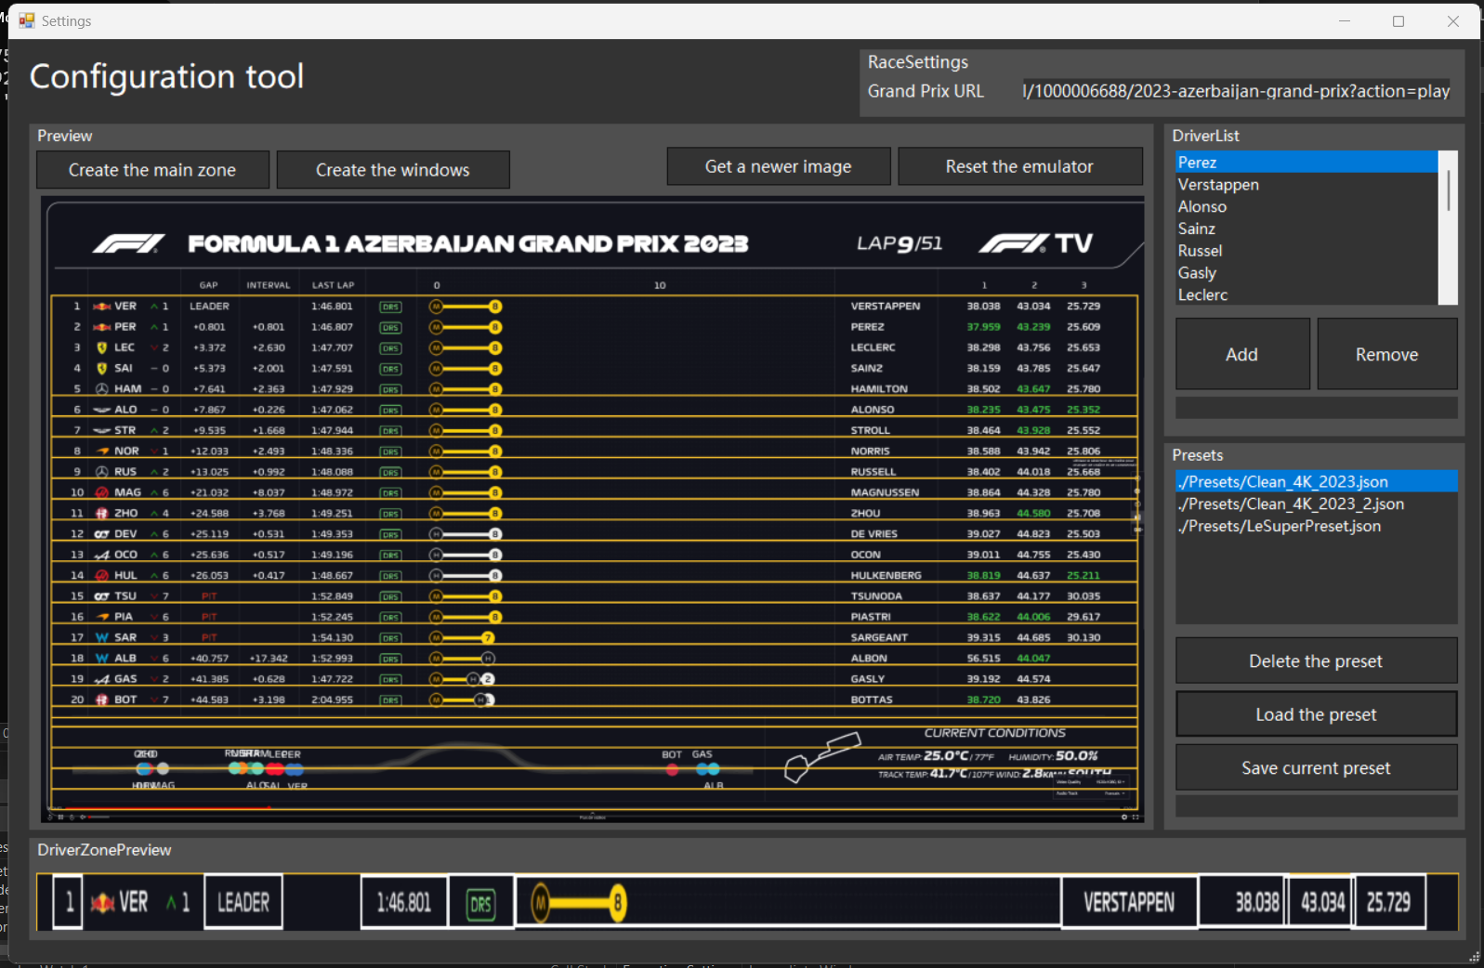Pick Leclerc in the DriverList
This screenshot has height=968, width=1484.
[1307, 294]
